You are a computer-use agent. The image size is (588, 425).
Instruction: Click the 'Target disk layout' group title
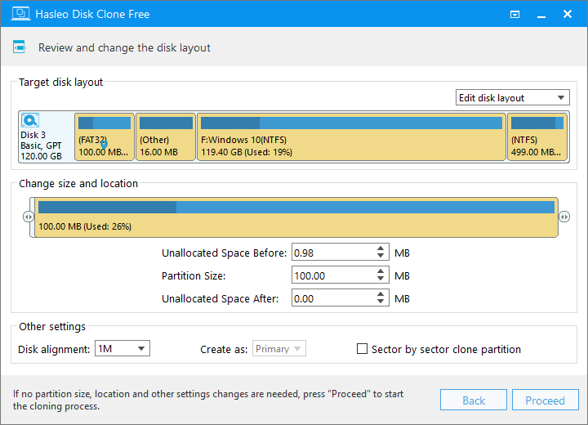pos(60,83)
